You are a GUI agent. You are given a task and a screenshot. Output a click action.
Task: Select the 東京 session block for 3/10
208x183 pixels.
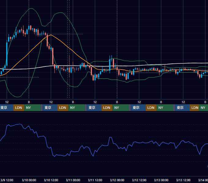pyautogui.click(x=50, y=108)
